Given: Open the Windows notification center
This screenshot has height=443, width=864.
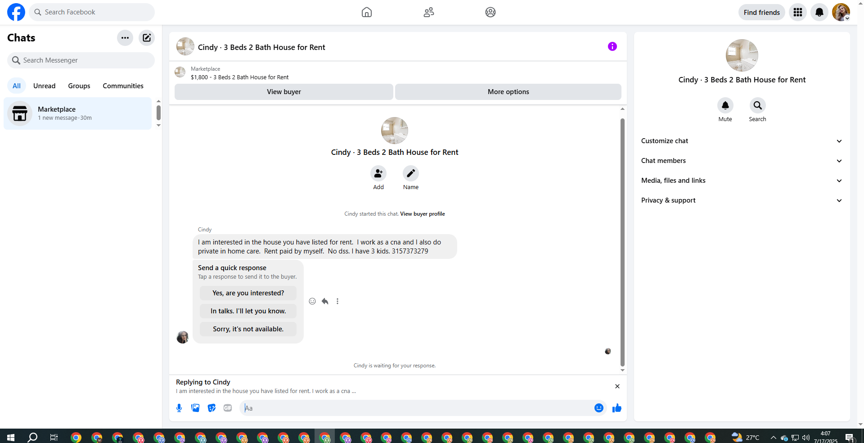Looking at the screenshot, I should [850, 438].
